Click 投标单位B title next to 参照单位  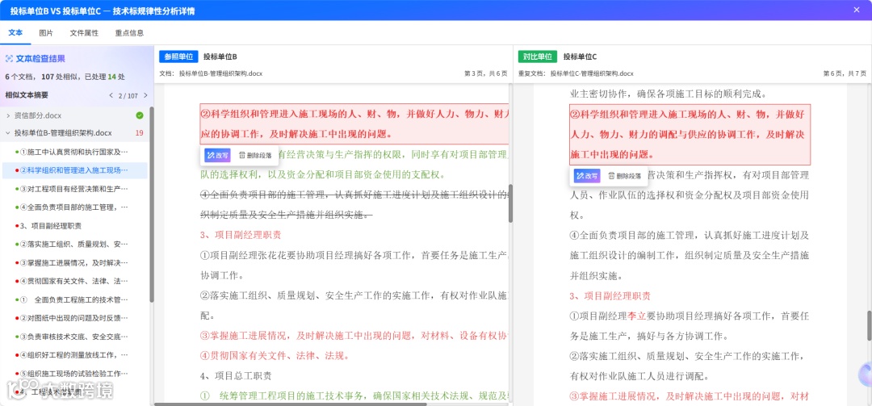coord(220,57)
